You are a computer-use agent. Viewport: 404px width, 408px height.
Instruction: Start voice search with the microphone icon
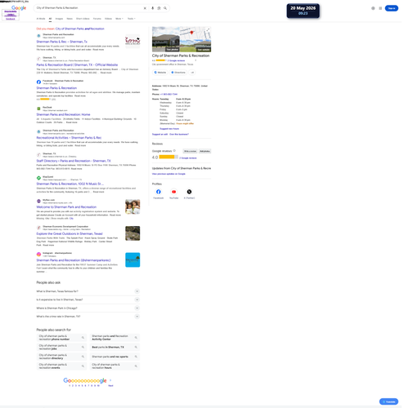point(153,8)
